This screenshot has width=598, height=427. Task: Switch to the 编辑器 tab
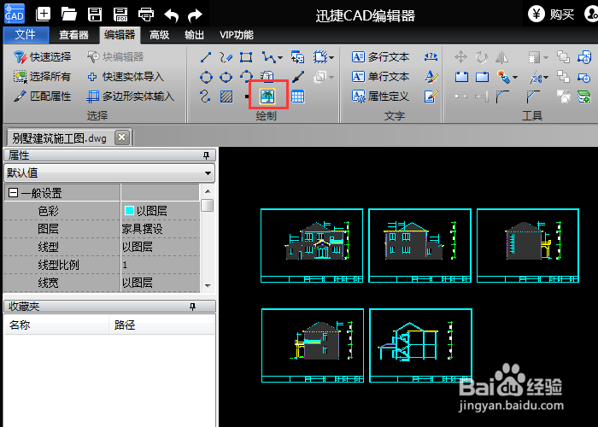point(120,35)
